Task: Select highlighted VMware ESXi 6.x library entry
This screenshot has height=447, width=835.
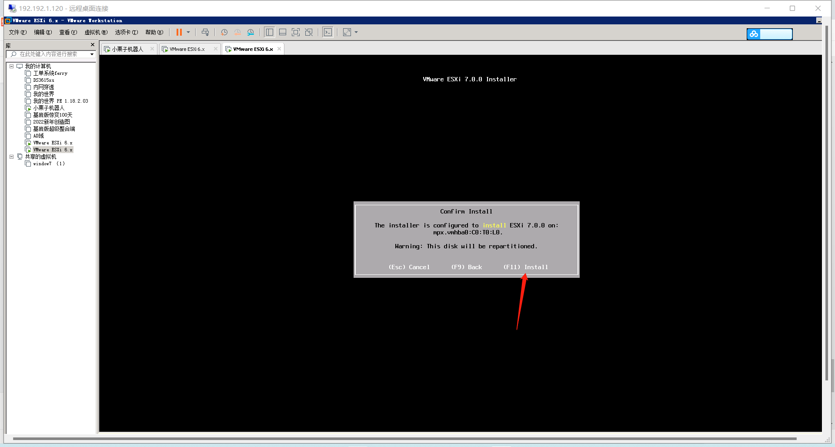Action: pyautogui.click(x=53, y=150)
